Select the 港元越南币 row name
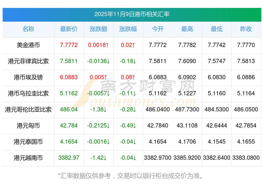 [x=28, y=158]
